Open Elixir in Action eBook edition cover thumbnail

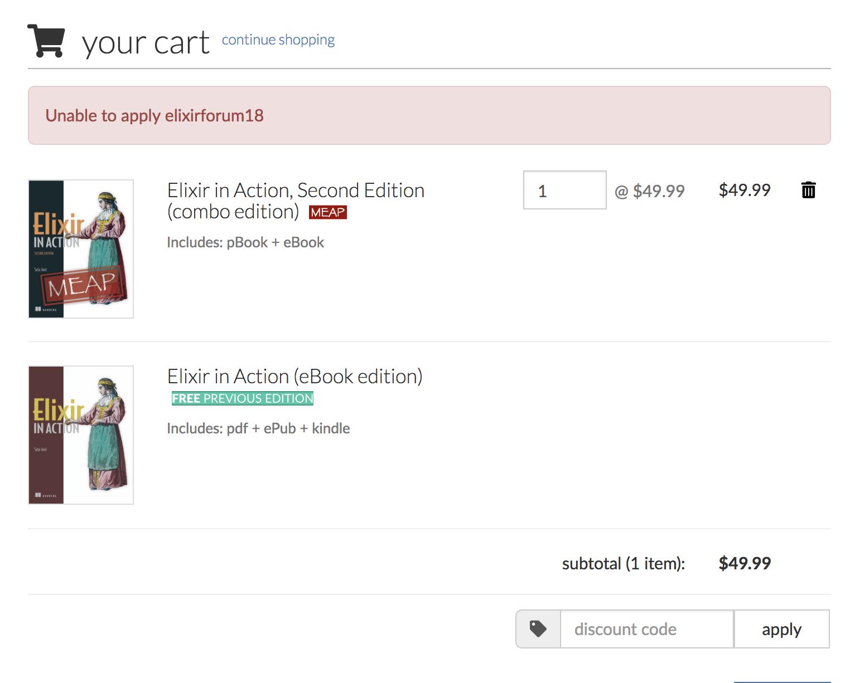click(81, 435)
